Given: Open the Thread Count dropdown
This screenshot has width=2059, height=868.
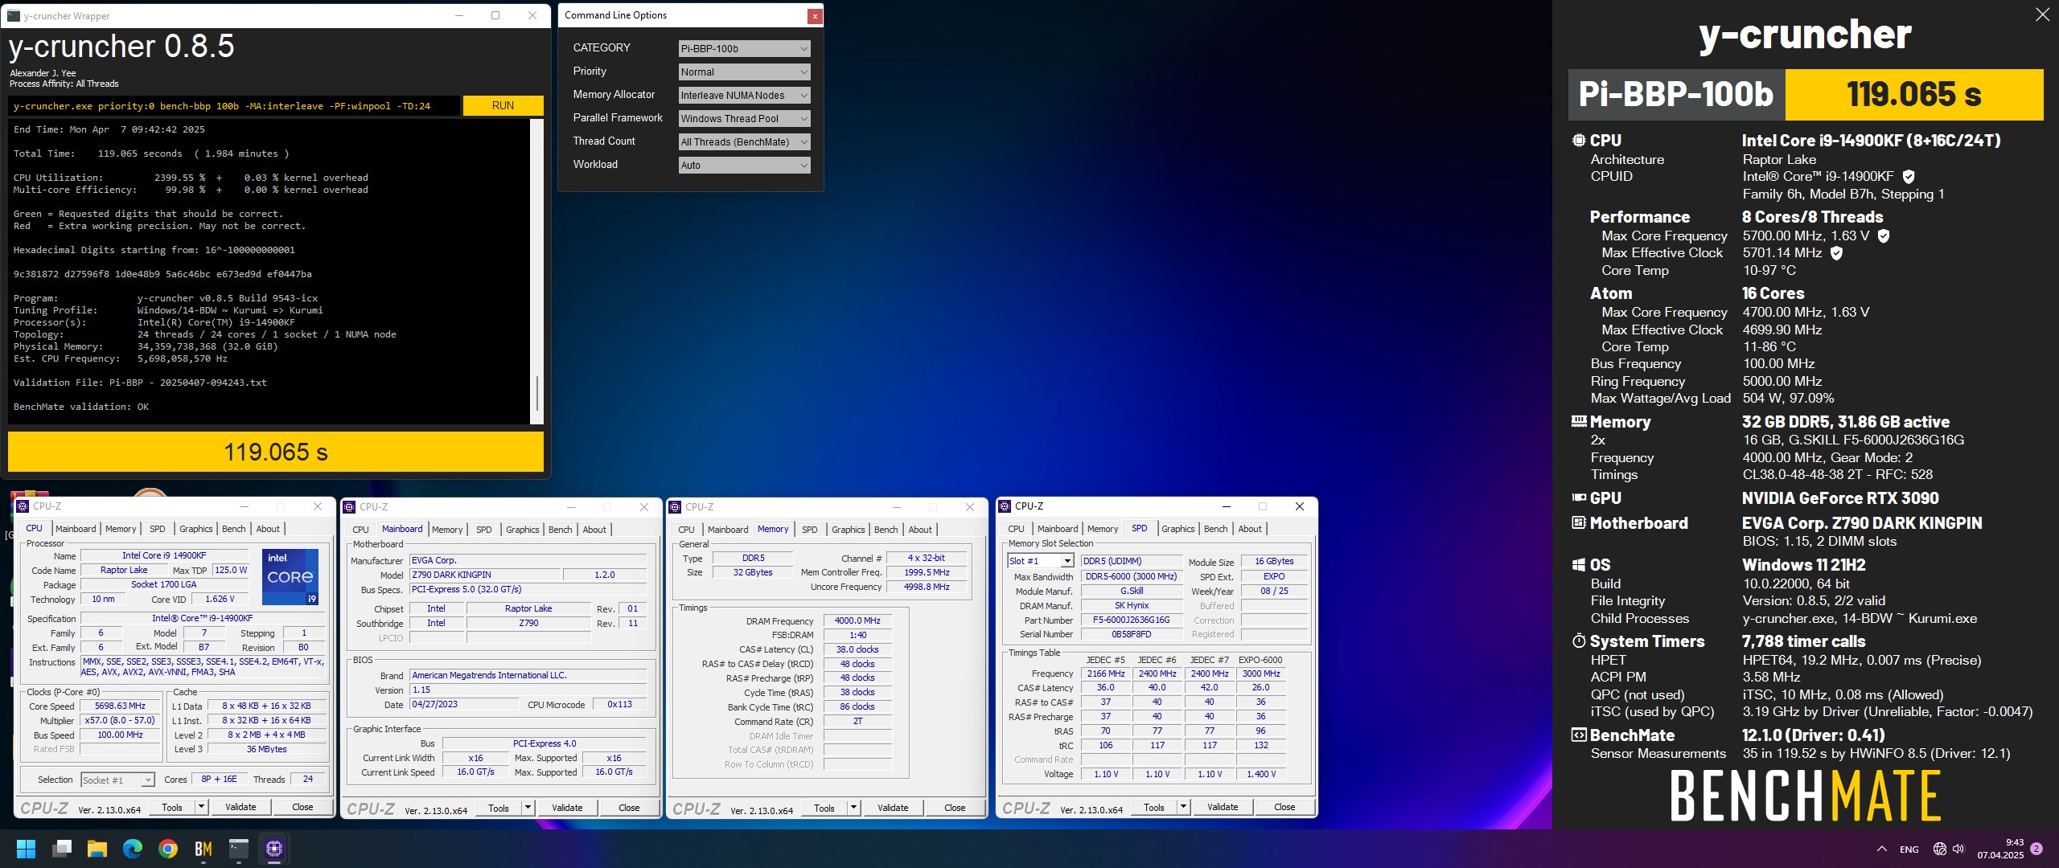Looking at the screenshot, I should pos(744,141).
